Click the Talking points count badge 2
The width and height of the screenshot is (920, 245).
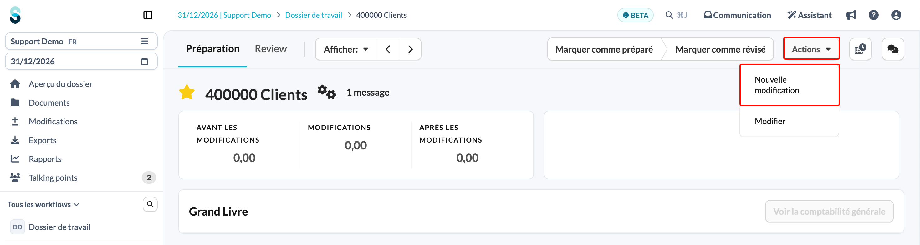149,177
